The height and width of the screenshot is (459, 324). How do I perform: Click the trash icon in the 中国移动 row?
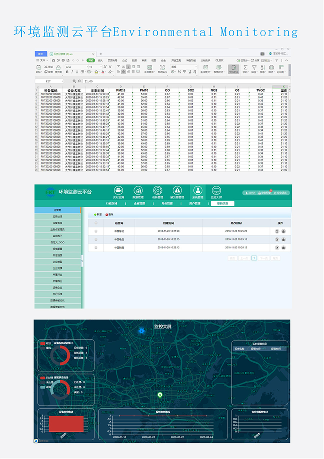[283, 231]
